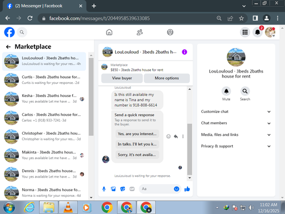Expand the Customize chat section
This screenshot has width=285, height=214.
[236, 112]
